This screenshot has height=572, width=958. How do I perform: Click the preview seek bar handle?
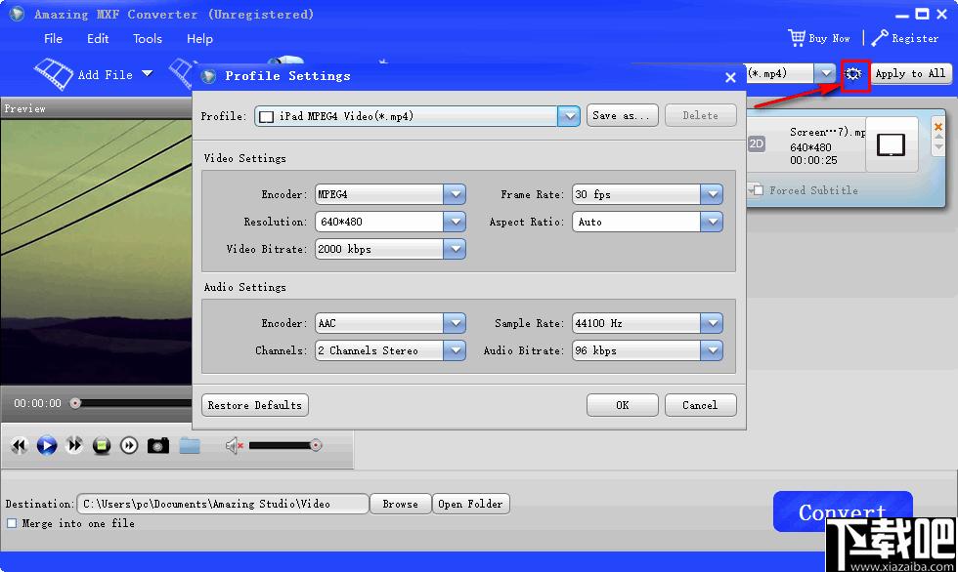(75, 403)
